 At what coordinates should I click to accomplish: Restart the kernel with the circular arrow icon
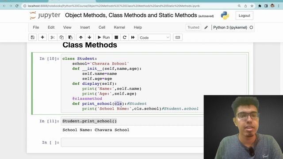click(x=125, y=37)
